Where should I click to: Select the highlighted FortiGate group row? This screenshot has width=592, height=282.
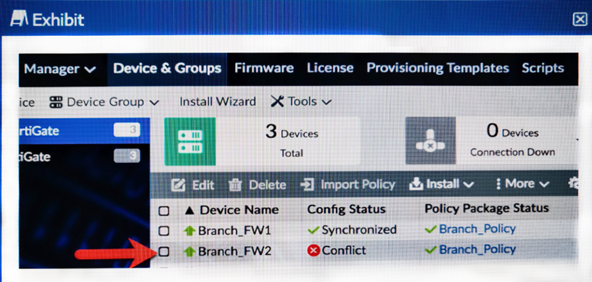85,131
